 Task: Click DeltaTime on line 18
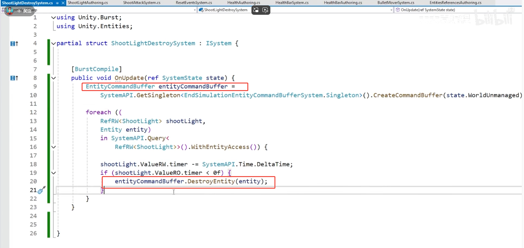(x=273, y=164)
